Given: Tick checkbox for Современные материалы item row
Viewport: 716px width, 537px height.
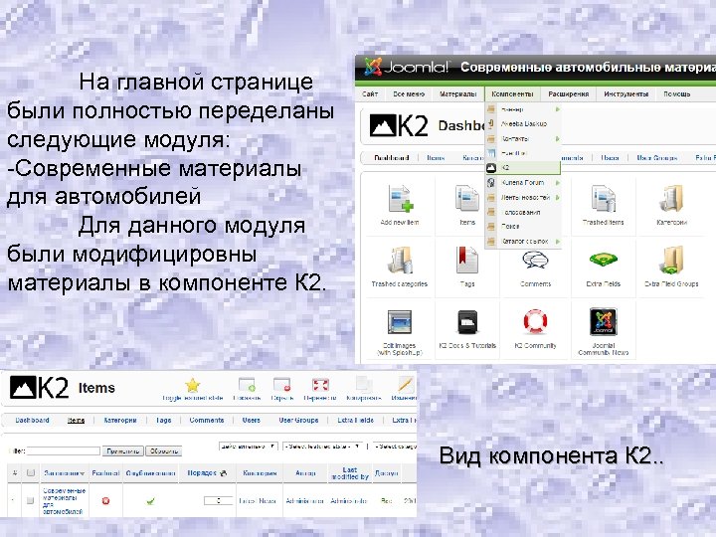Looking at the screenshot, I should (x=31, y=501).
